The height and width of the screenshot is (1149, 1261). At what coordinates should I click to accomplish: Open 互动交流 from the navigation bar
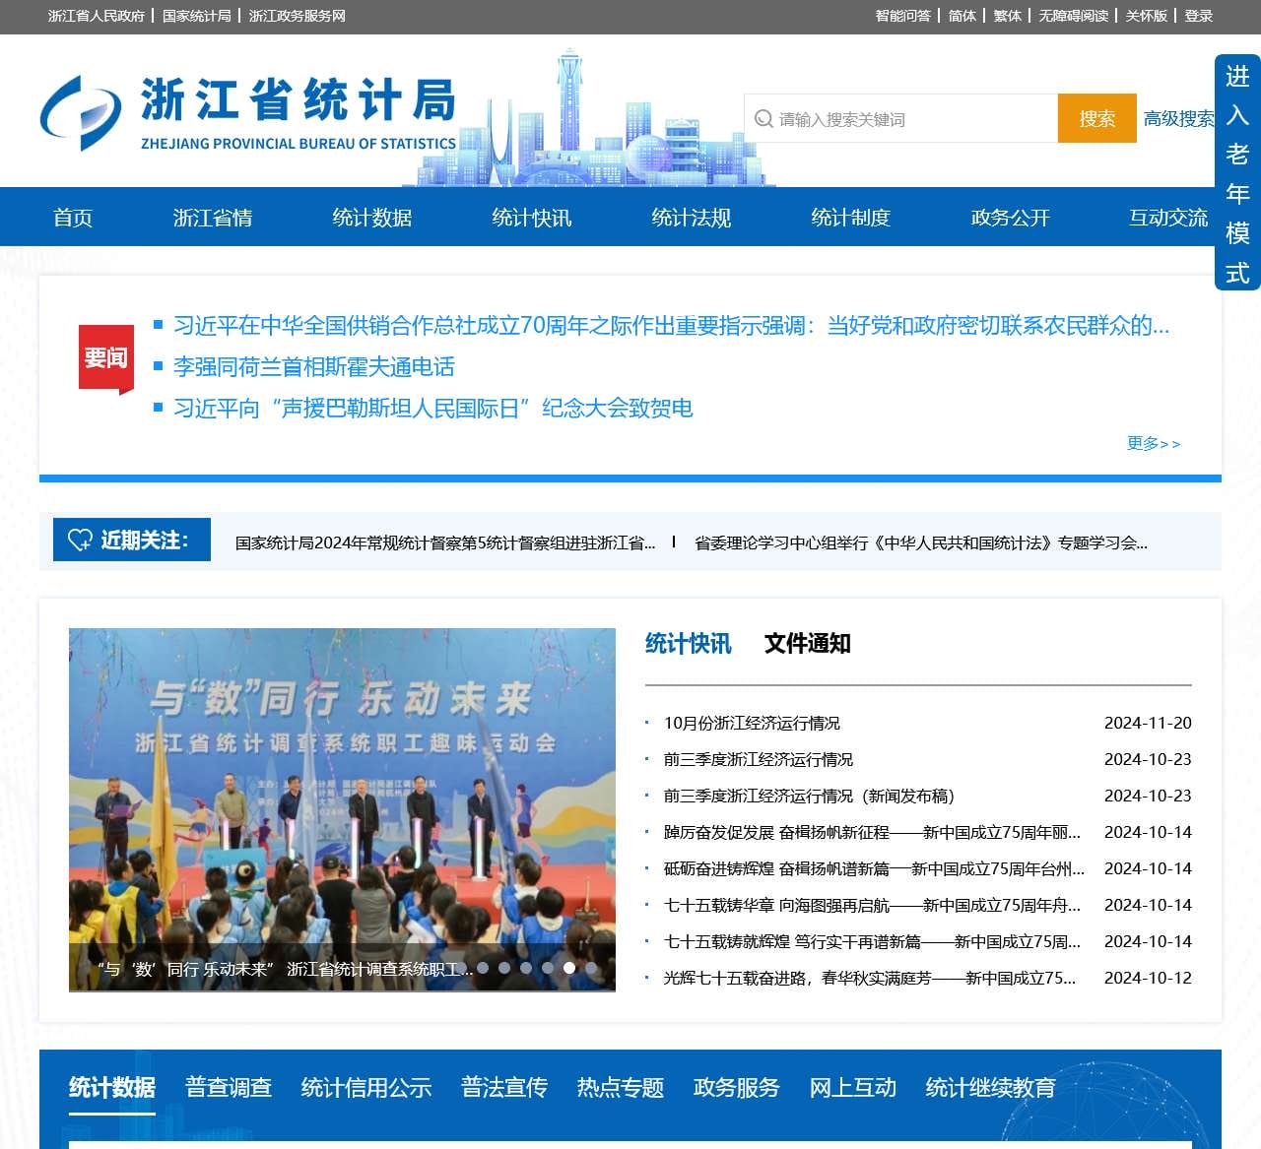click(x=1169, y=218)
